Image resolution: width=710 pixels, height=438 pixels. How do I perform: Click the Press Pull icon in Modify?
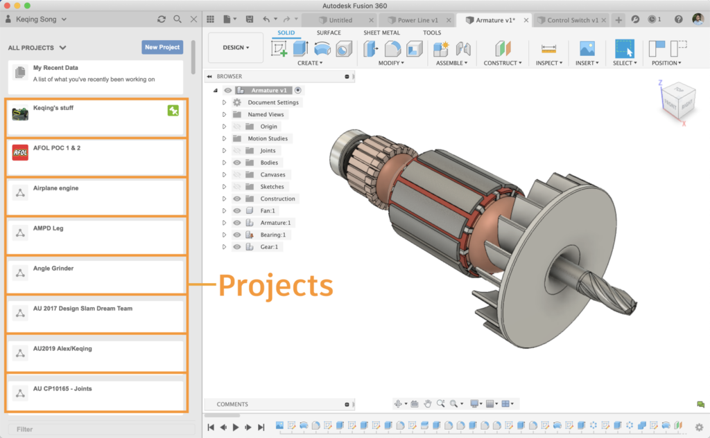point(371,48)
